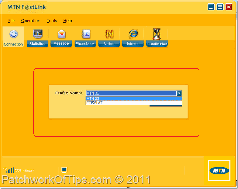Image resolution: width=238 pixels, height=189 pixels.
Task: Open the Airtime naira icon
Action: (110, 34)
